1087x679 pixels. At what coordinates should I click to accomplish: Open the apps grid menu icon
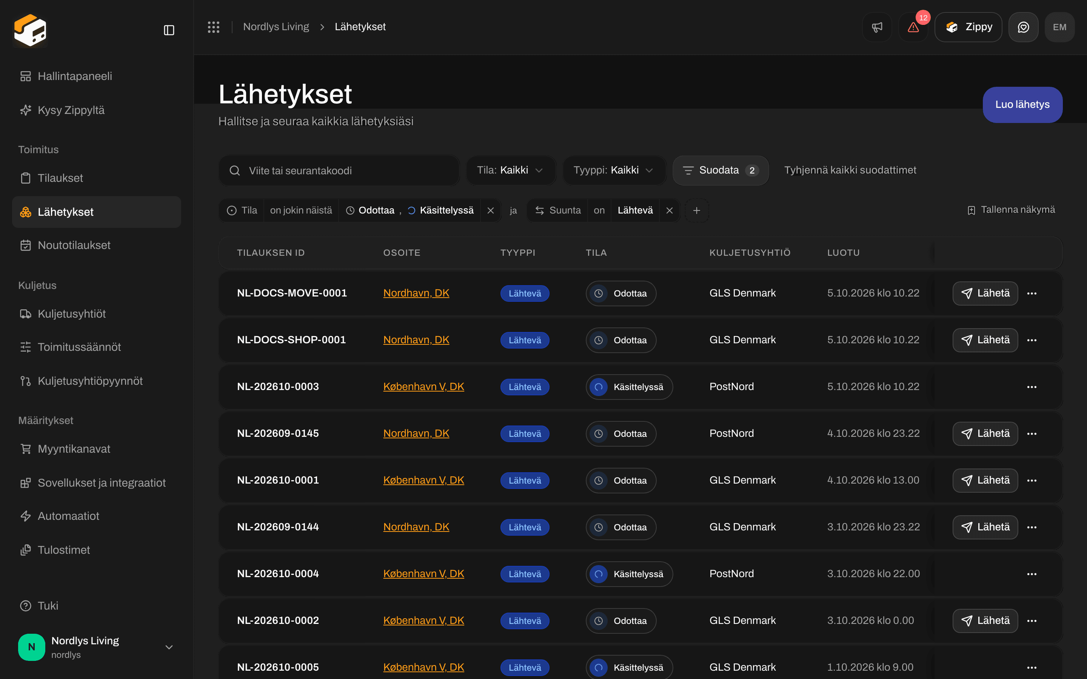point(213,27)
